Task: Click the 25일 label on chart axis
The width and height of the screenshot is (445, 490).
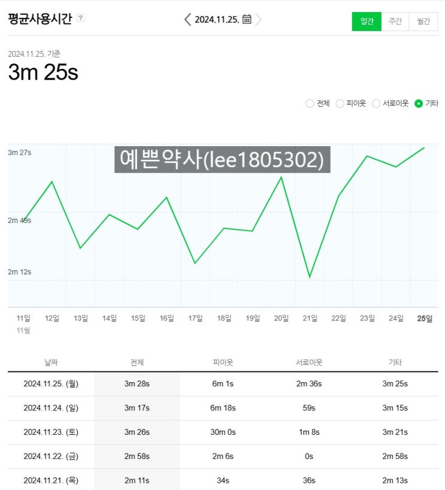Action: pos(425,318)
